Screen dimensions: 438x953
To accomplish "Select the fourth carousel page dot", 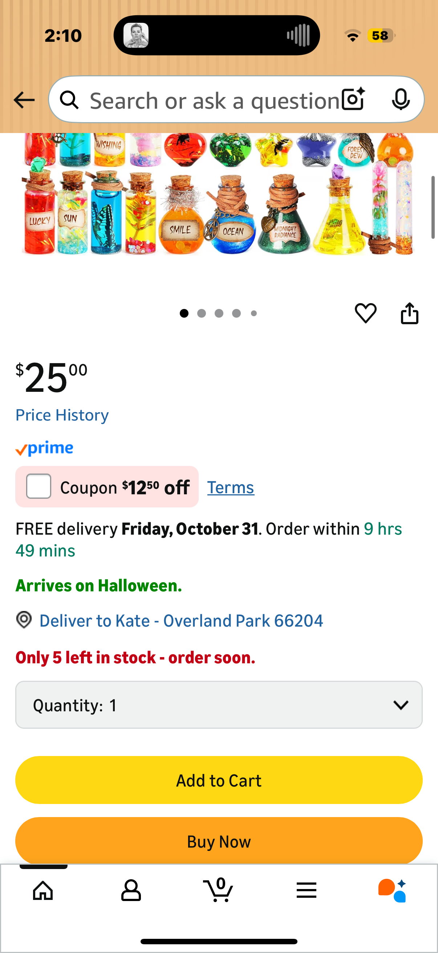I will coord(236,313).
